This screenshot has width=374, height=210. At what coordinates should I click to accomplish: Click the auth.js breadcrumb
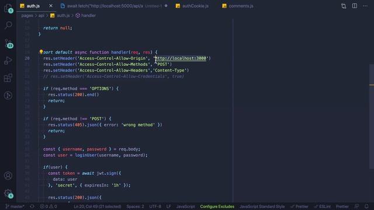[60, 16]
